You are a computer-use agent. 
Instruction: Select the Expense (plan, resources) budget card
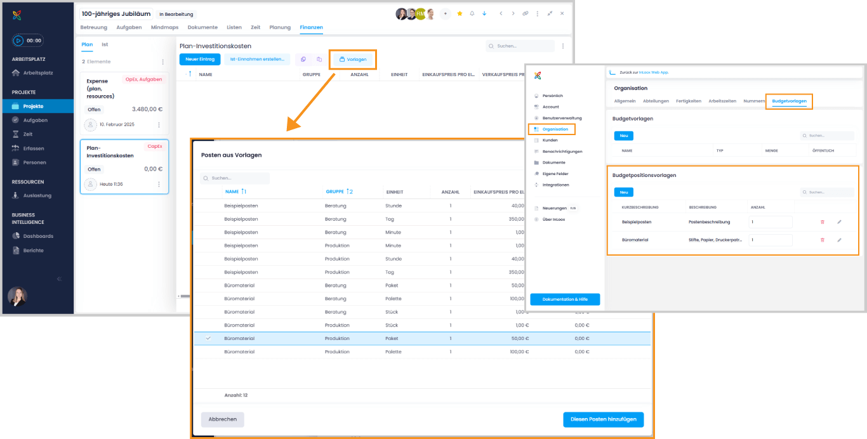(124, 102)
